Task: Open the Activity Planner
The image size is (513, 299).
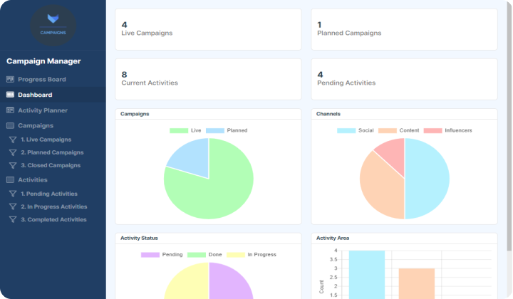Action: point(43,110)
